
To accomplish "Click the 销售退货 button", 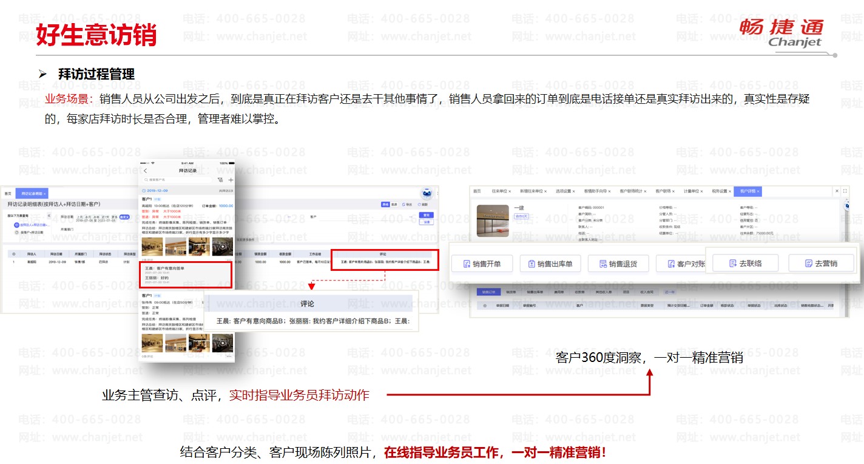I will point(618,264).
